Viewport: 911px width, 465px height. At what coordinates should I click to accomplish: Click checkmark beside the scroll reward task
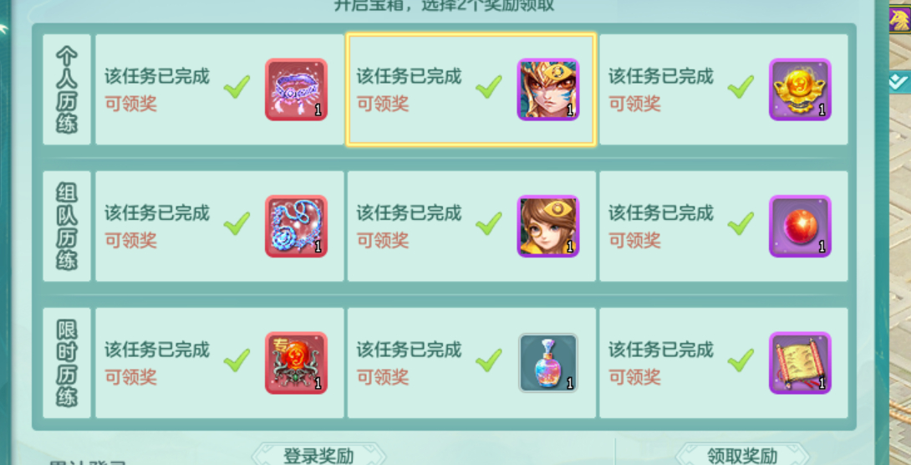(741, 360)
